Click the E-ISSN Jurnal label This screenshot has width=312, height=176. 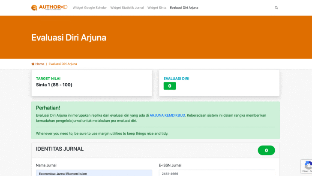(x=170, y=165)
